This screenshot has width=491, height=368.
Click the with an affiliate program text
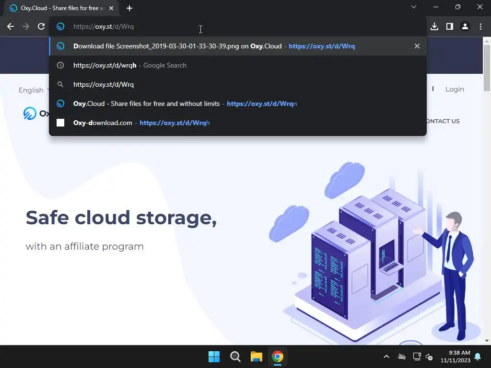pyautogui.click(x=84, y=247)
